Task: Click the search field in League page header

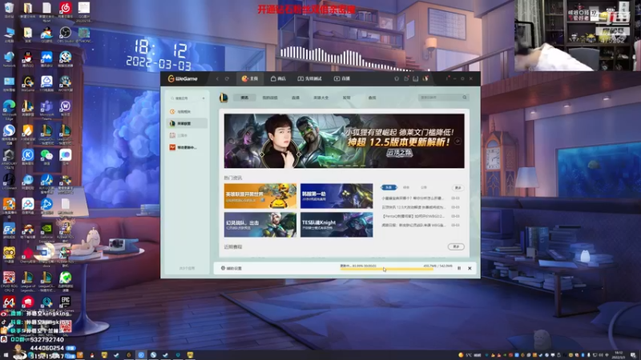Action: pos(443,98)
